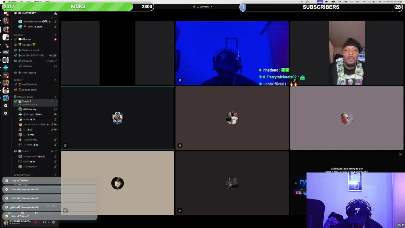Image resolution: width=405 pixels, height=228 pixels.
Task: Open the baddies-chat text channel
Action: [35, 84]
